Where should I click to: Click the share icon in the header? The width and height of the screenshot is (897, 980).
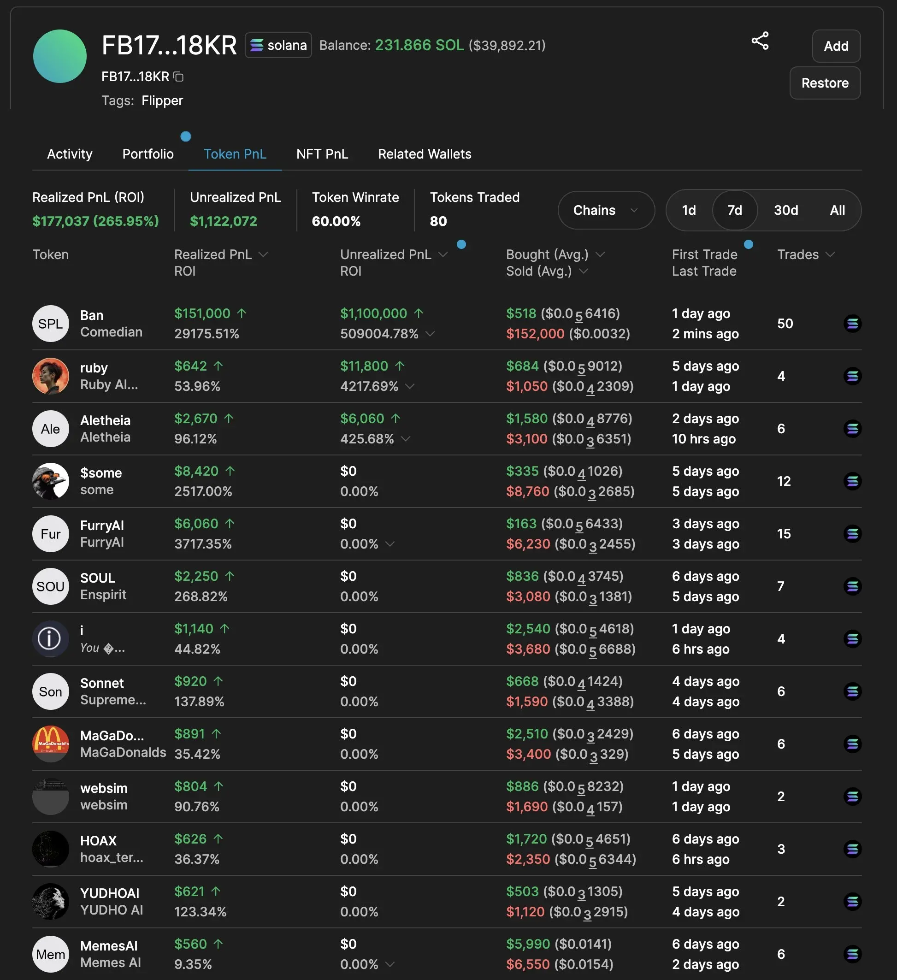click(x=760, y=41)
